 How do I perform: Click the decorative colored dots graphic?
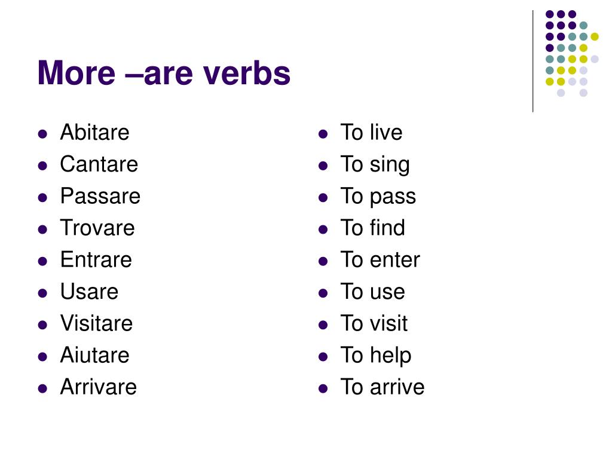572,53
